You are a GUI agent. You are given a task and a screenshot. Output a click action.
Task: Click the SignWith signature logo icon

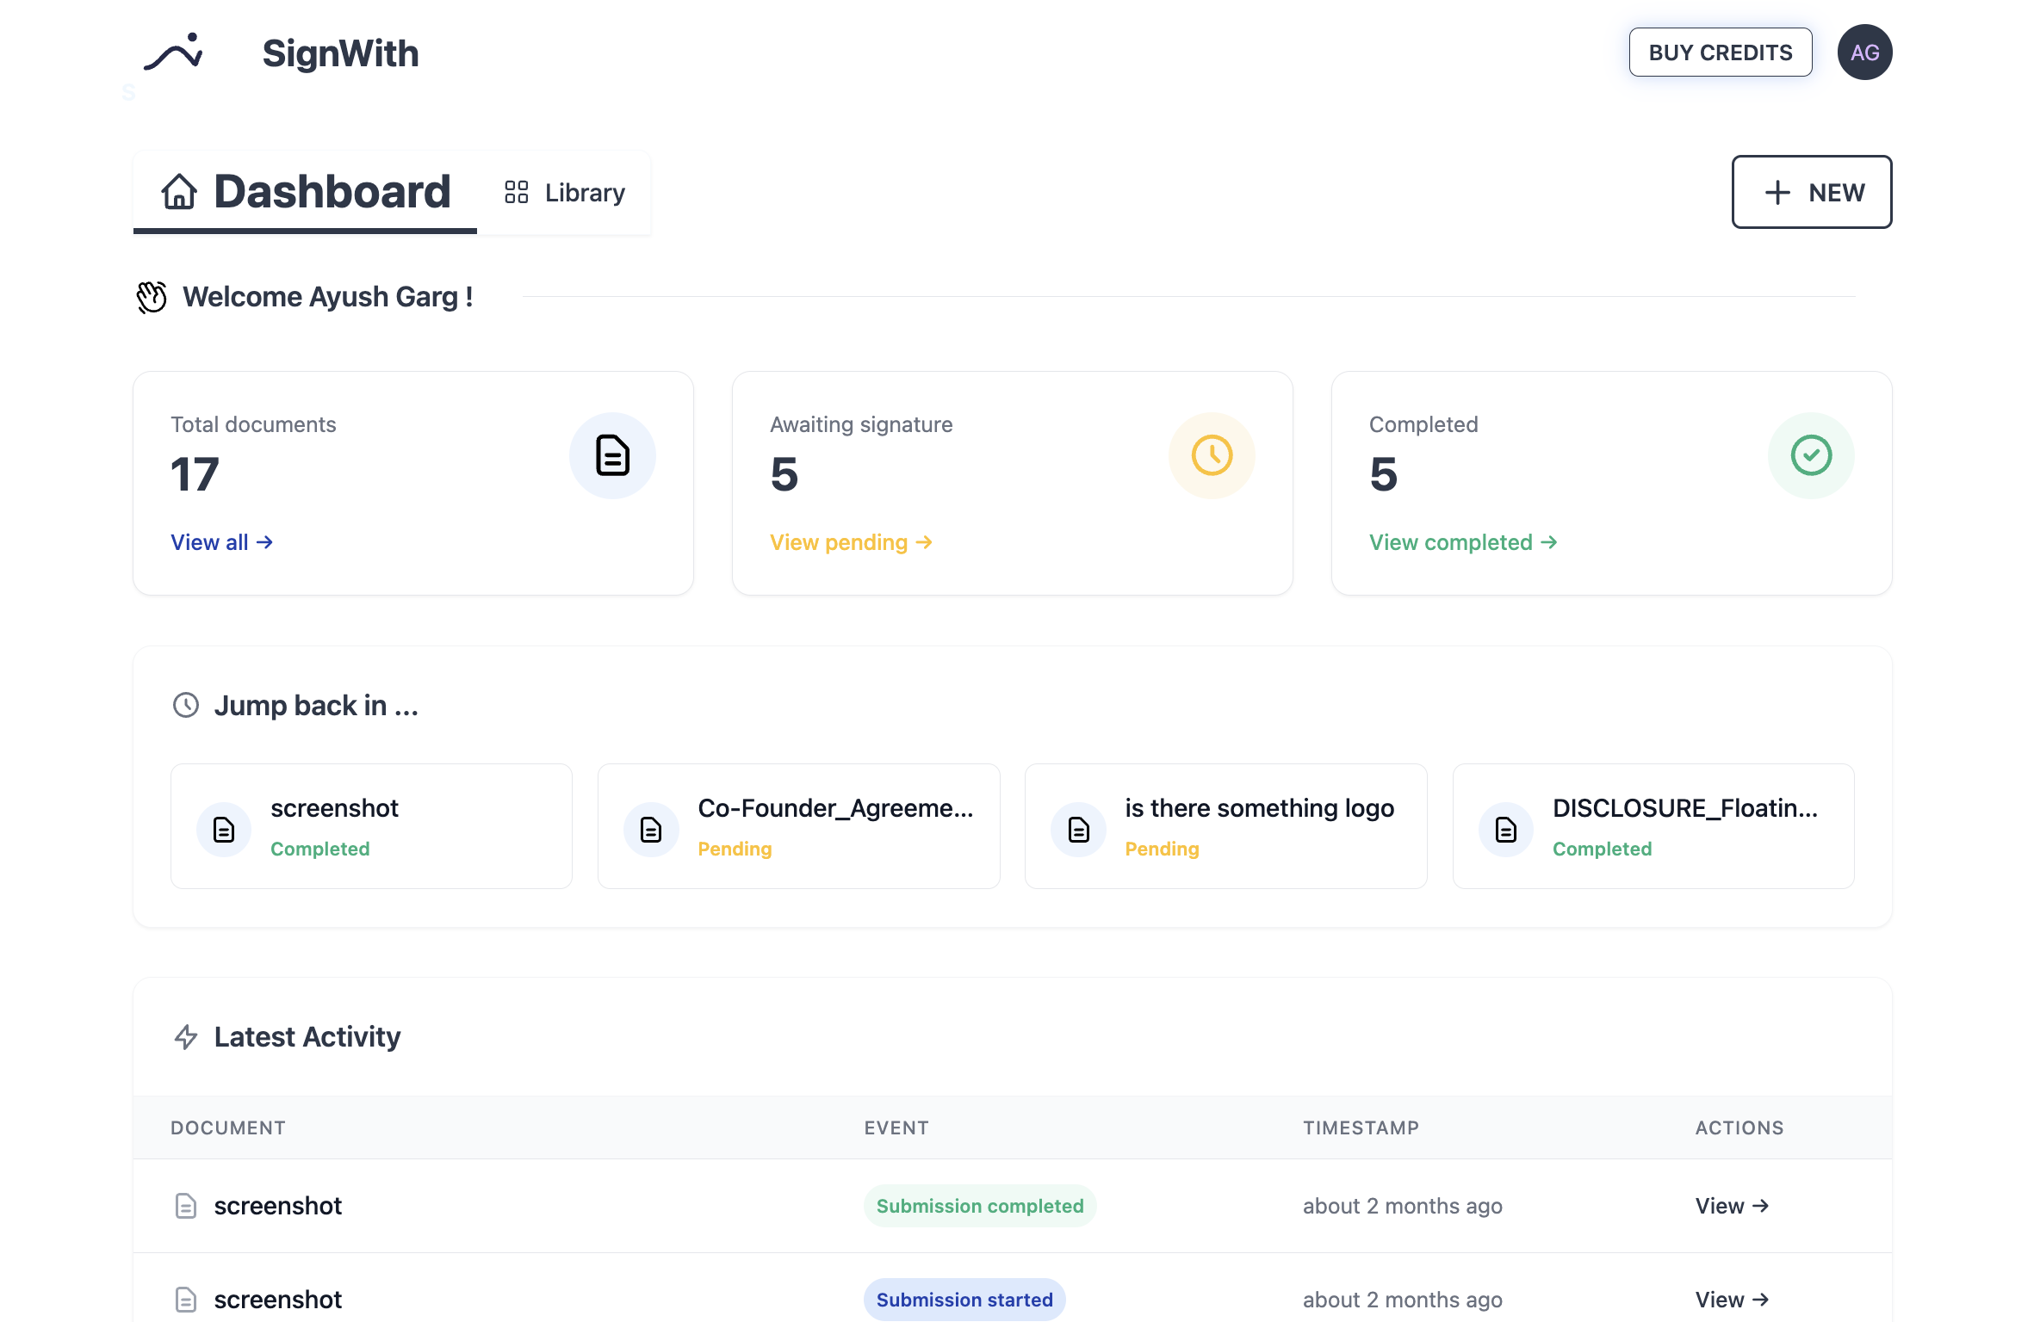click(x=173, y=53)
